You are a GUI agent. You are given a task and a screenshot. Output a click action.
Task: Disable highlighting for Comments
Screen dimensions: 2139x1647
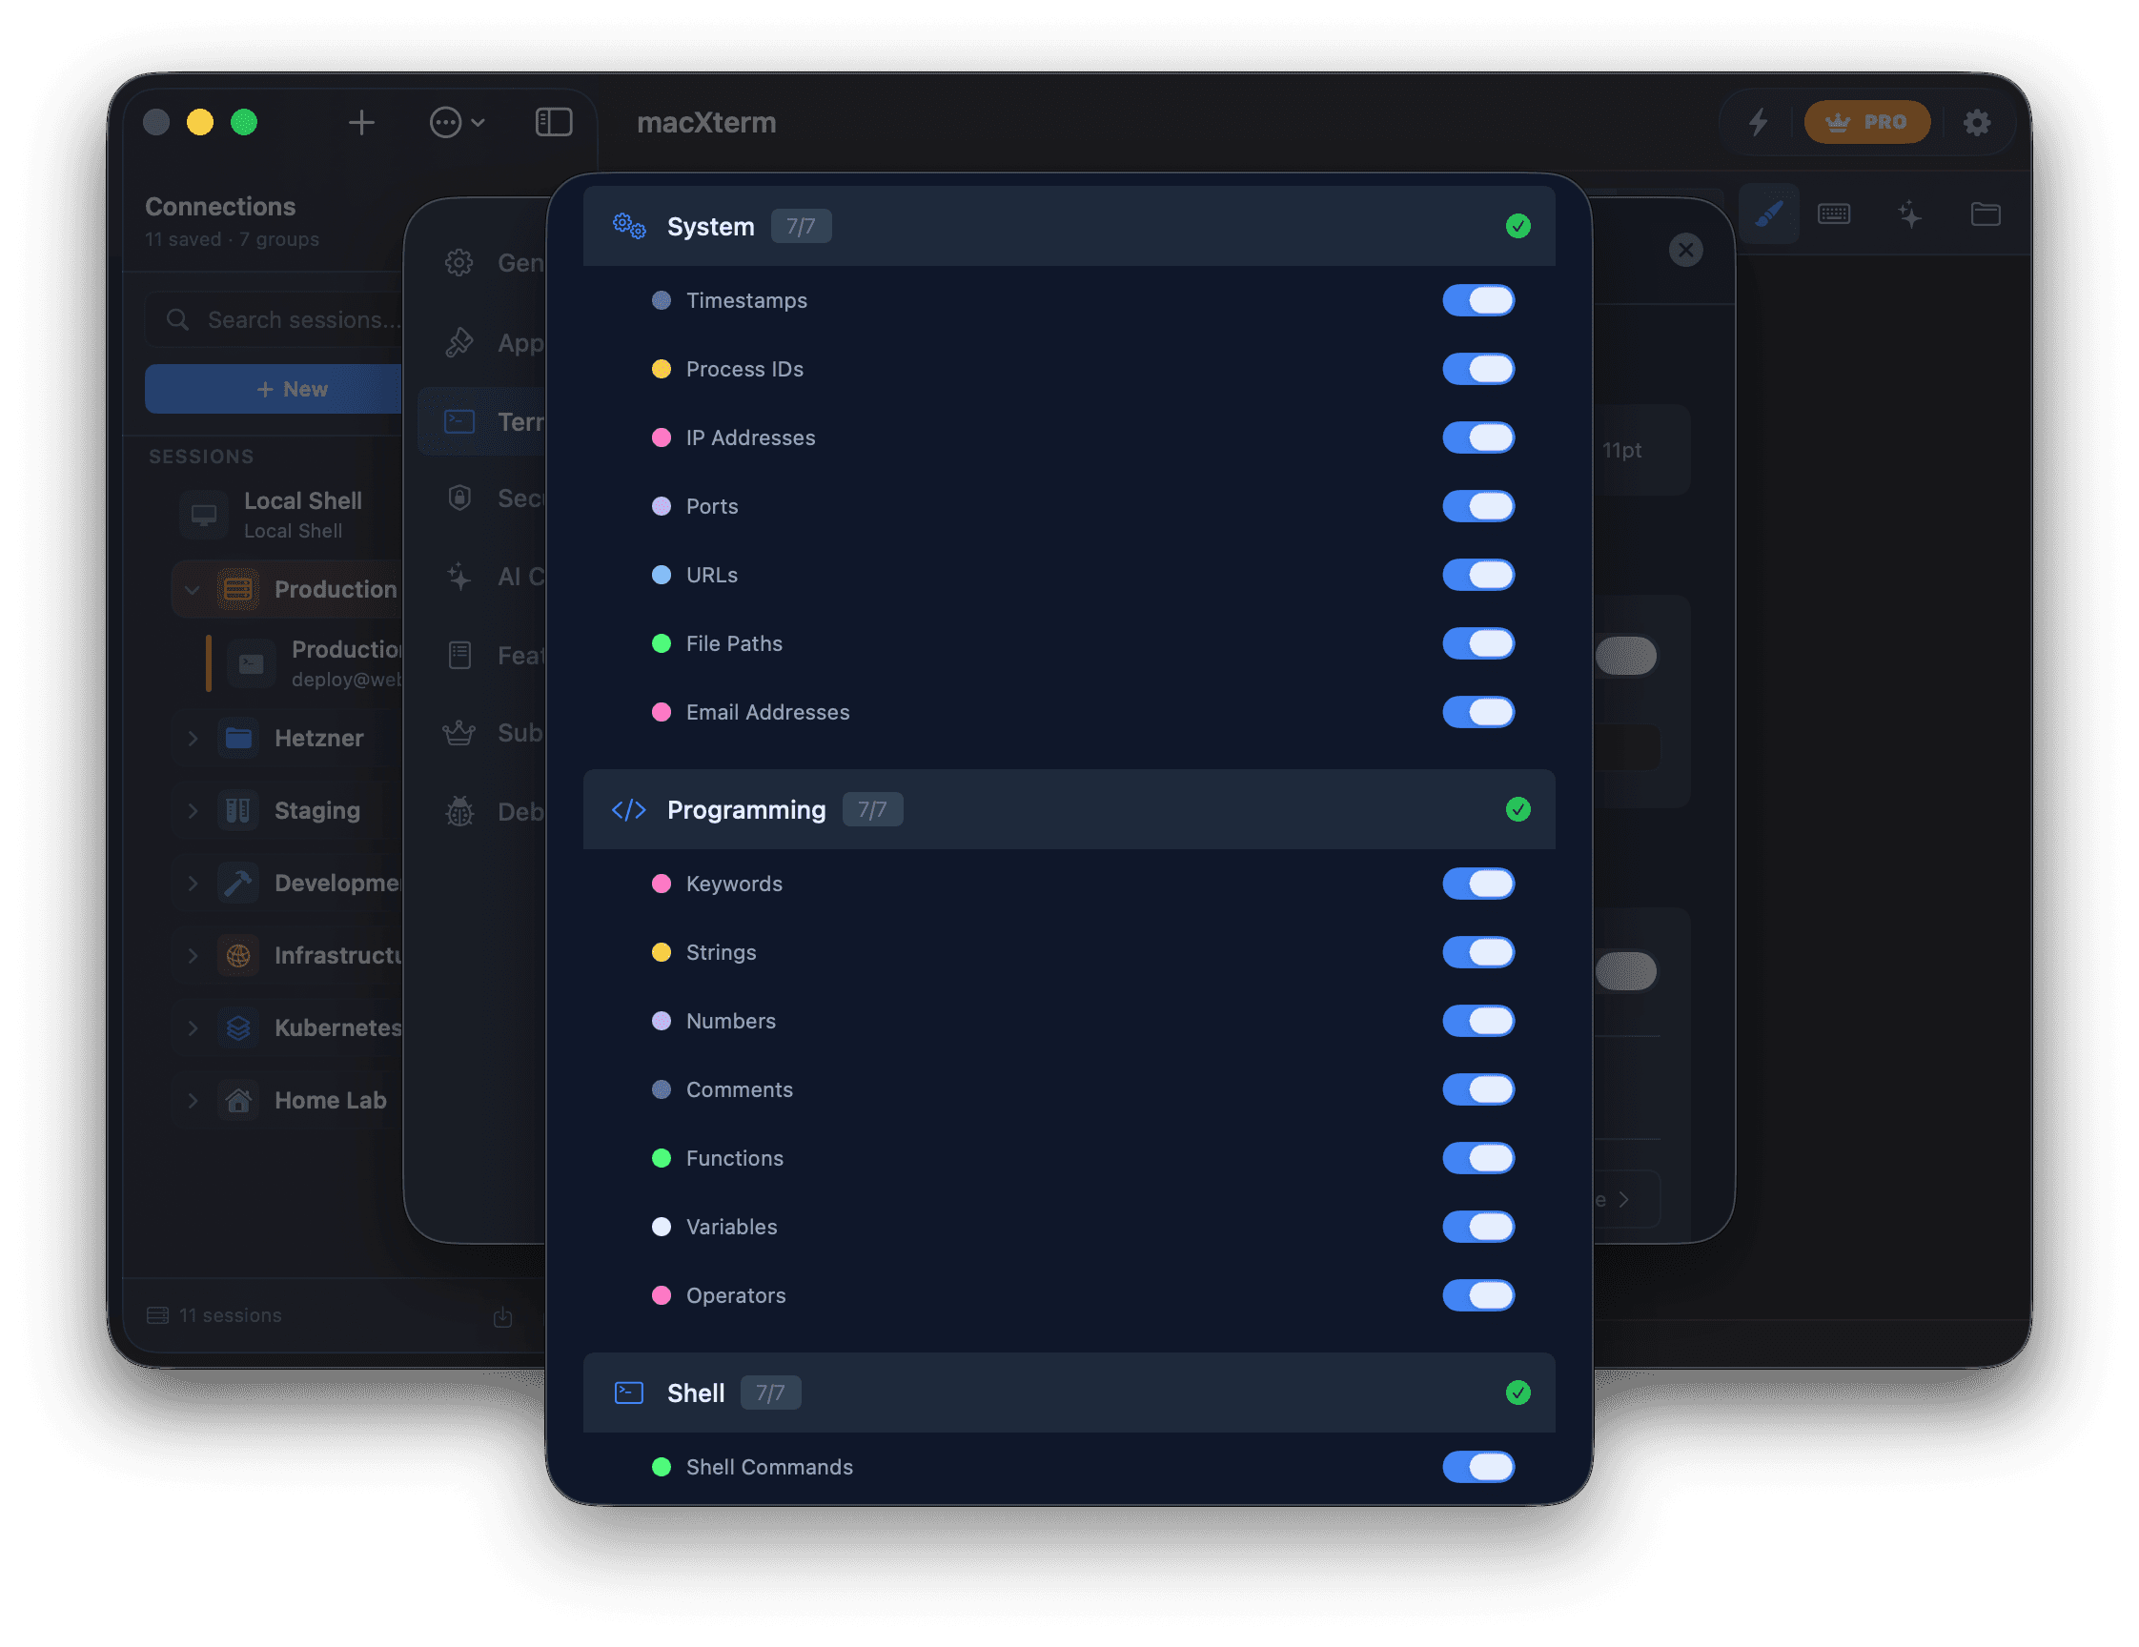tap(1478, 1089)
